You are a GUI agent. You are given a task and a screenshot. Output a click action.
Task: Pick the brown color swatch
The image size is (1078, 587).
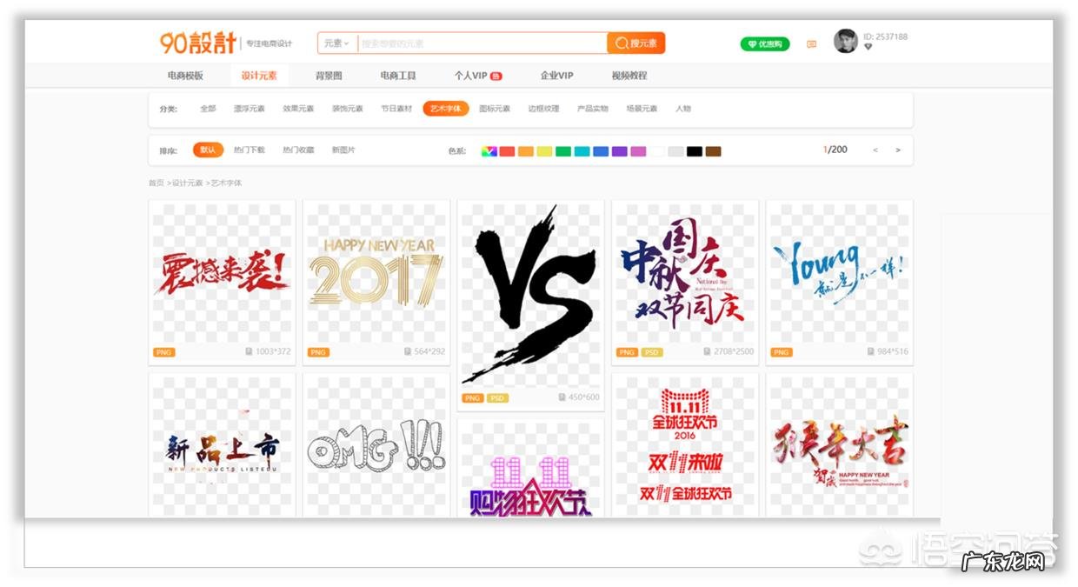point(713,151)
